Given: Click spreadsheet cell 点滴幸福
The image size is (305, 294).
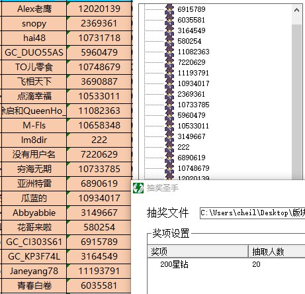Looking at the screenshot, I should click(34, 96).
